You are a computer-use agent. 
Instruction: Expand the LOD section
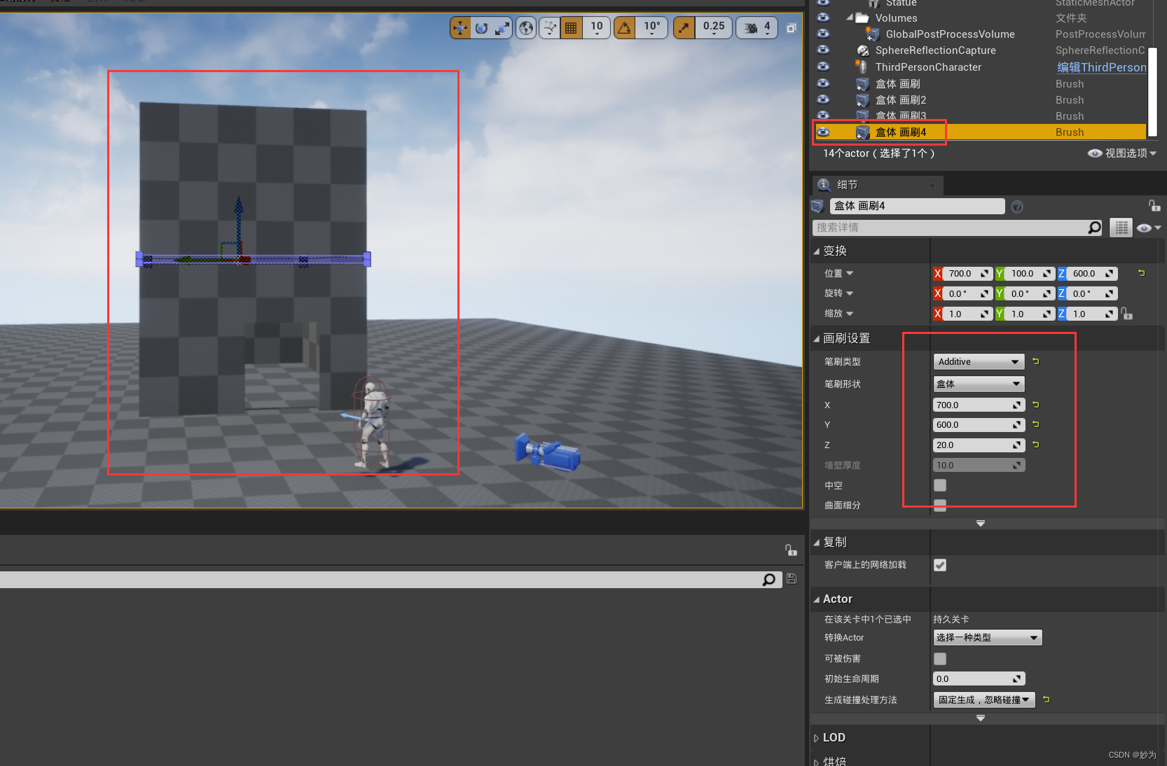816,738
